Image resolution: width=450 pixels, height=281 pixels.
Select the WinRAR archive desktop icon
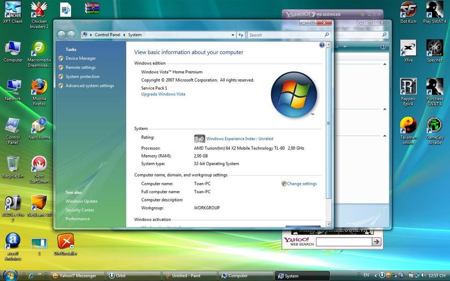pos(92,9)
